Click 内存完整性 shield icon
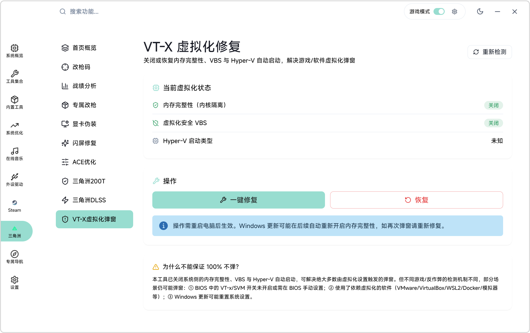Screen dimensions: 530x333 tap(155, 105)
